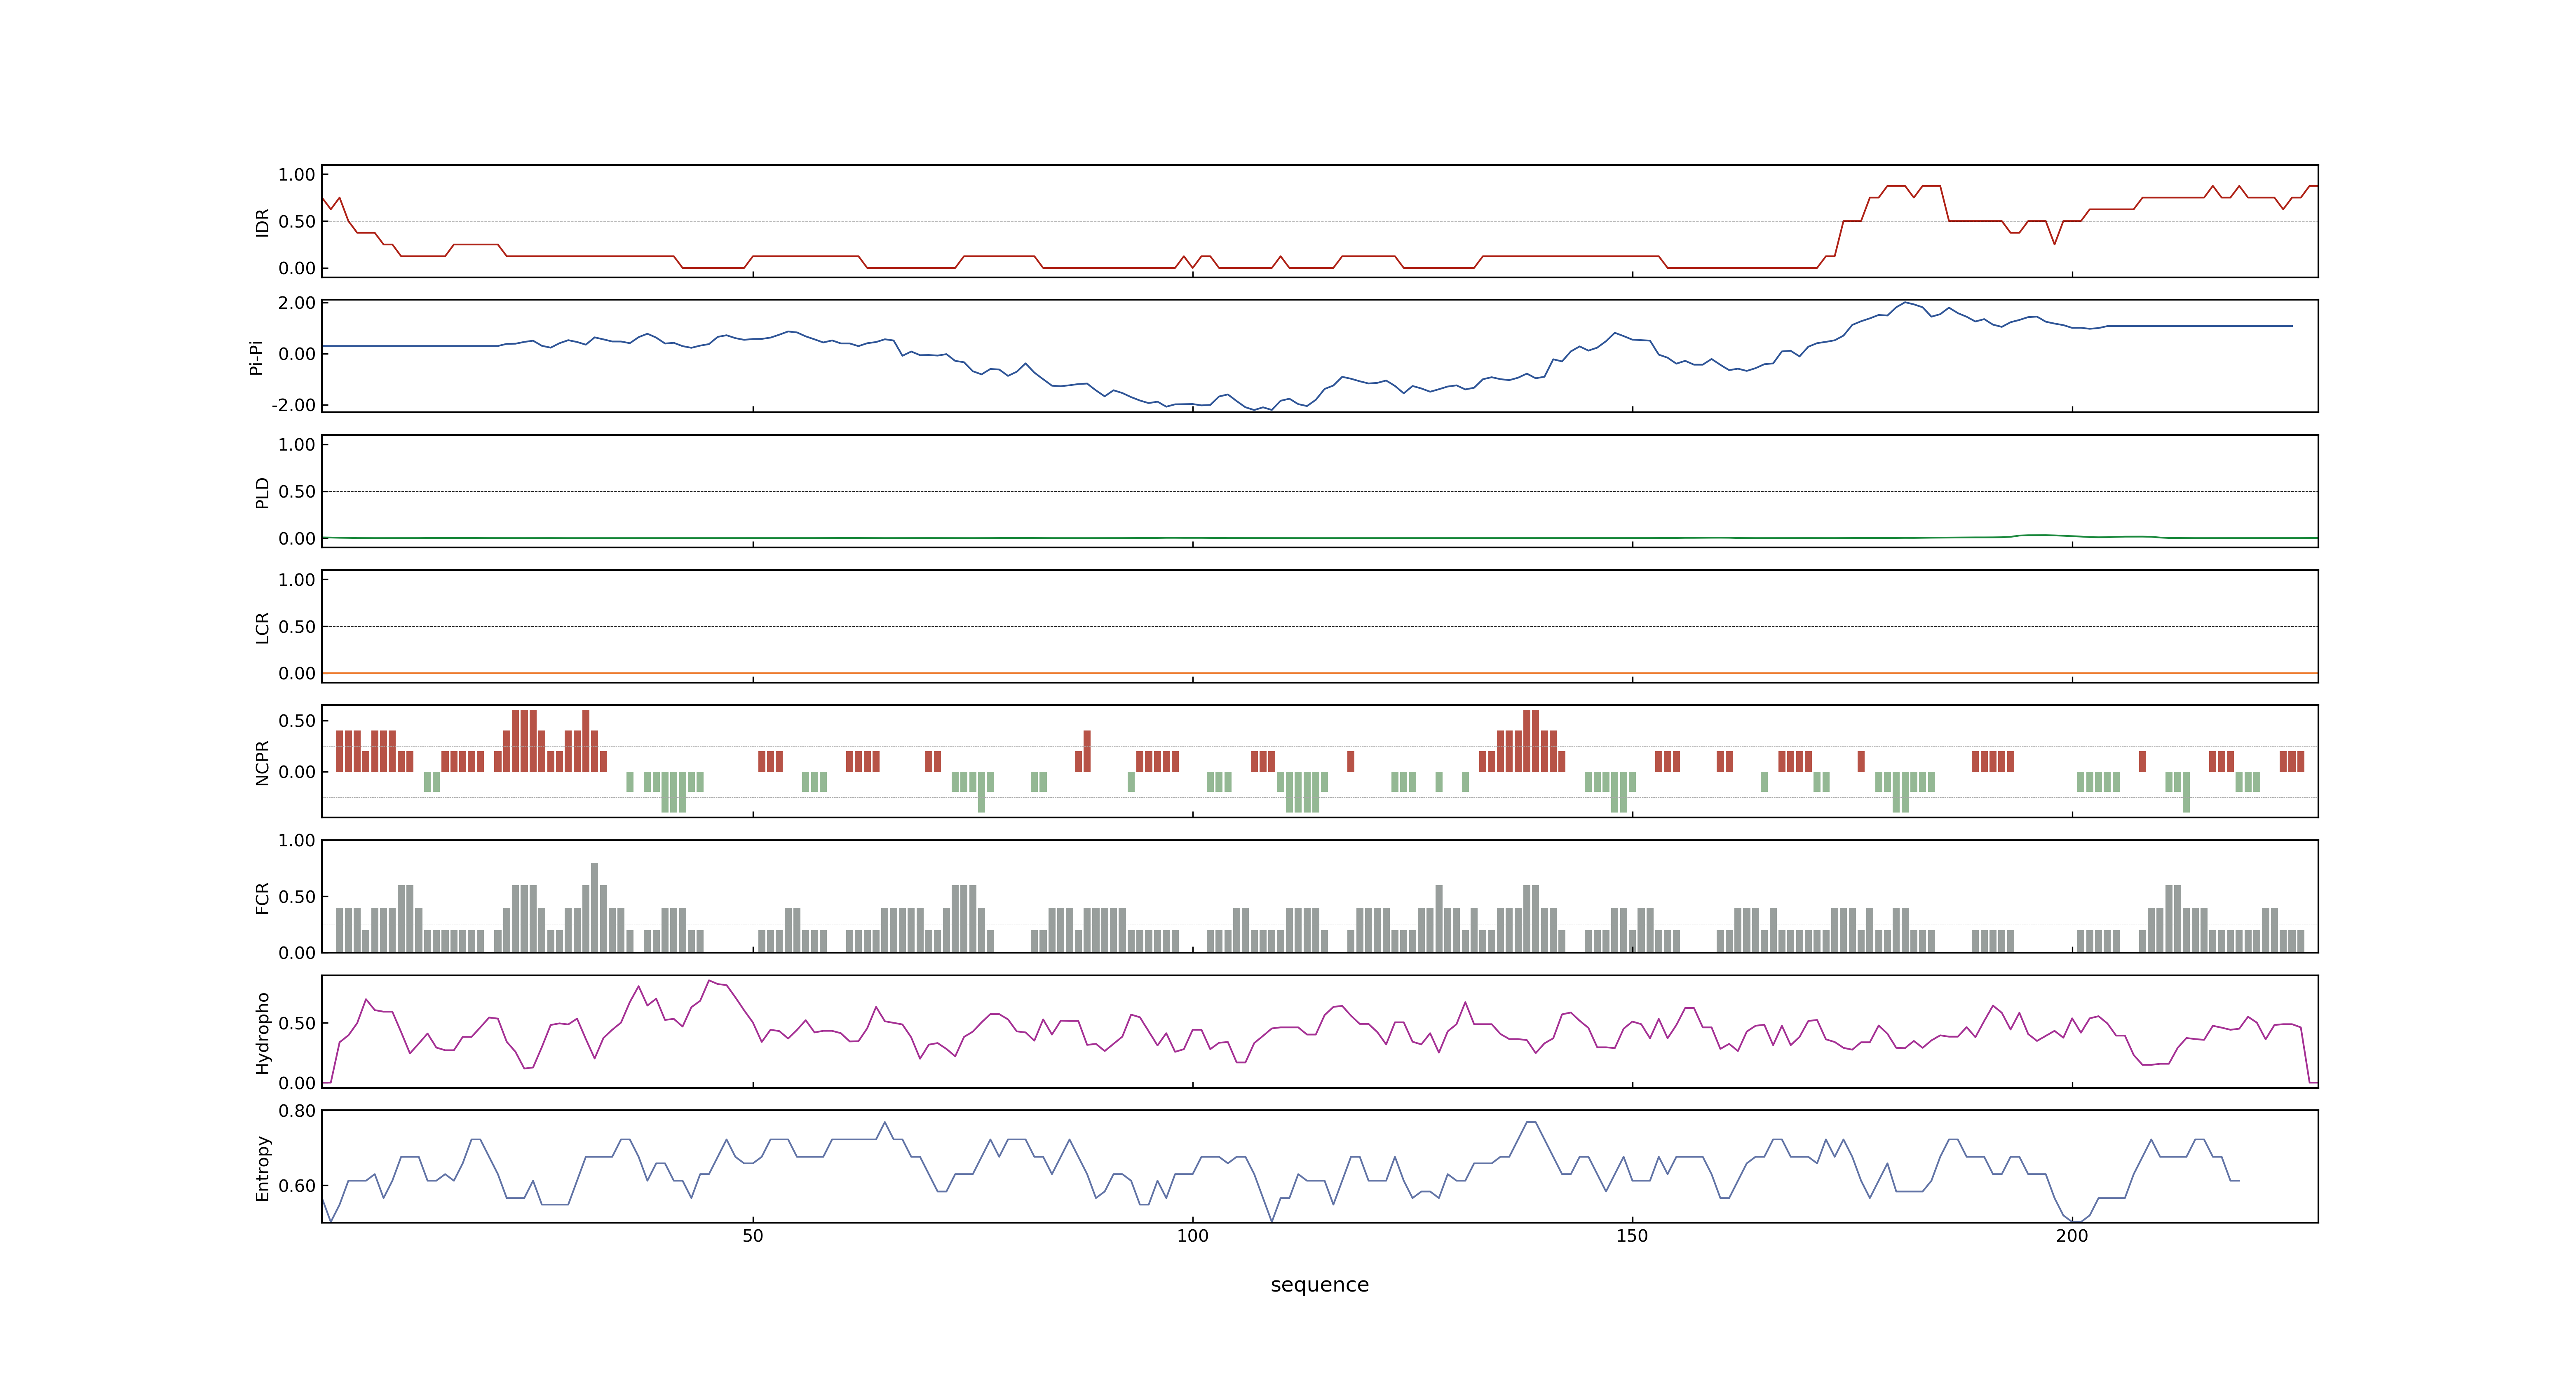Click the 0.50 tick on LCR axis

tap(297, 626)
